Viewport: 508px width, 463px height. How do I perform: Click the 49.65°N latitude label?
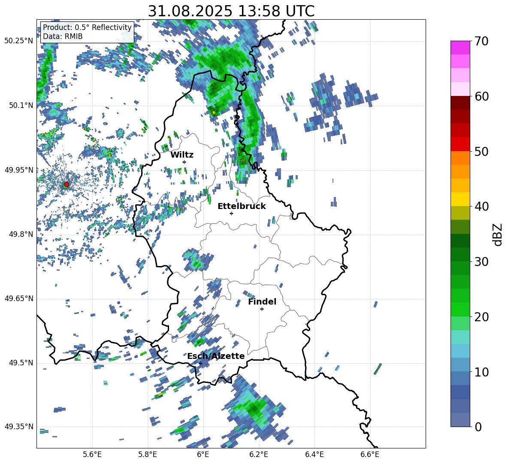pos(19,299)
